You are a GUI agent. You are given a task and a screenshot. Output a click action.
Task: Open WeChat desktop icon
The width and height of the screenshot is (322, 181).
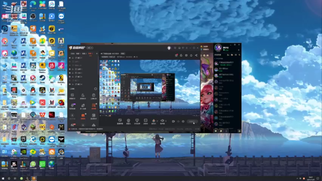(x=52, y=79)
